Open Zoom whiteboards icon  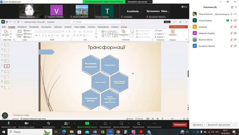coord(122,123)
